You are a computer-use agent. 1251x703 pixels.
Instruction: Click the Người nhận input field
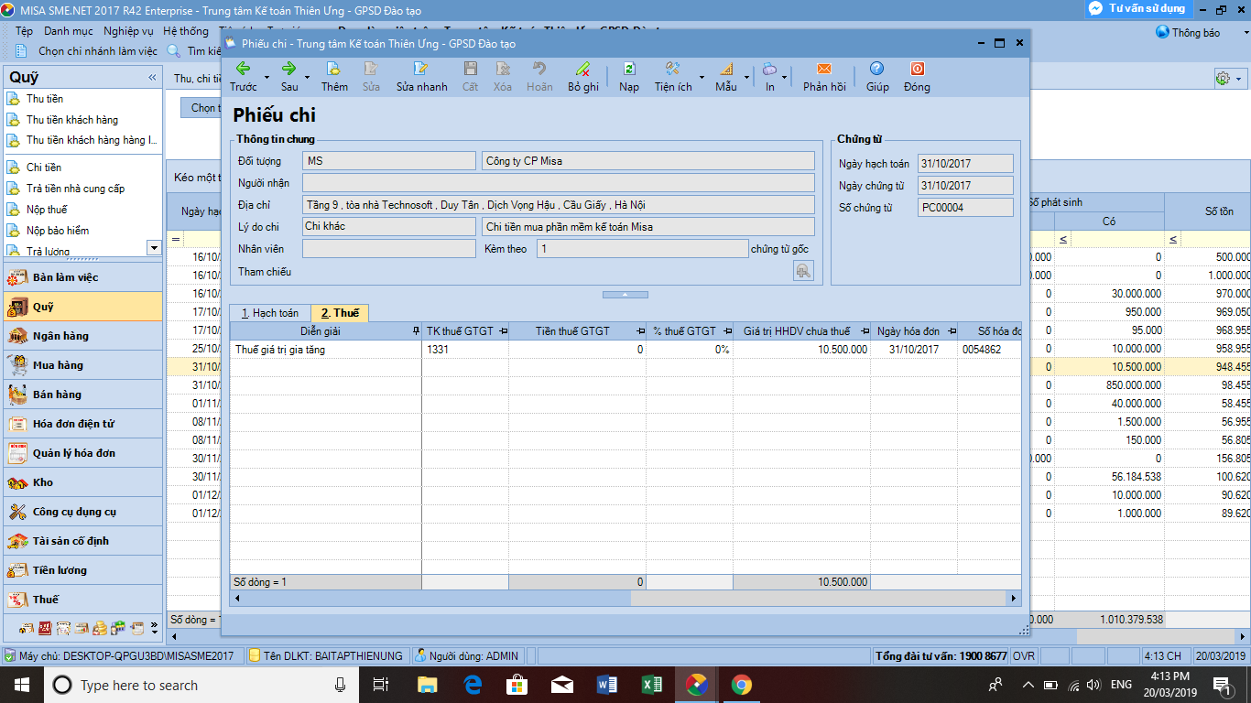click(558, 182)
